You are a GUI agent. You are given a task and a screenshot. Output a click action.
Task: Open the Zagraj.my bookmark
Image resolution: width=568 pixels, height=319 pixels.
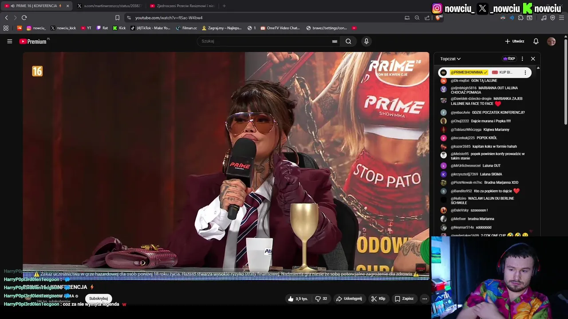[x=221, y=28]
